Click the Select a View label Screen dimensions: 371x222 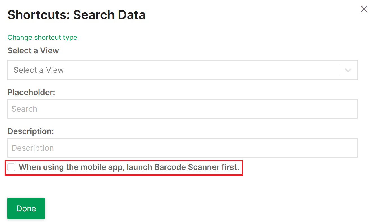(33, 50)
